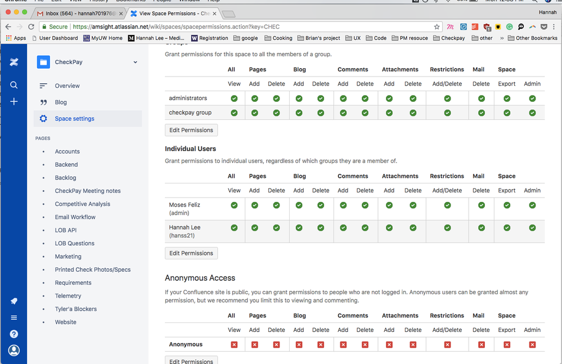Open the Email Workflow page
Image resolution: width=562 pixels, height=364 pixels.
tap(75, 217)
